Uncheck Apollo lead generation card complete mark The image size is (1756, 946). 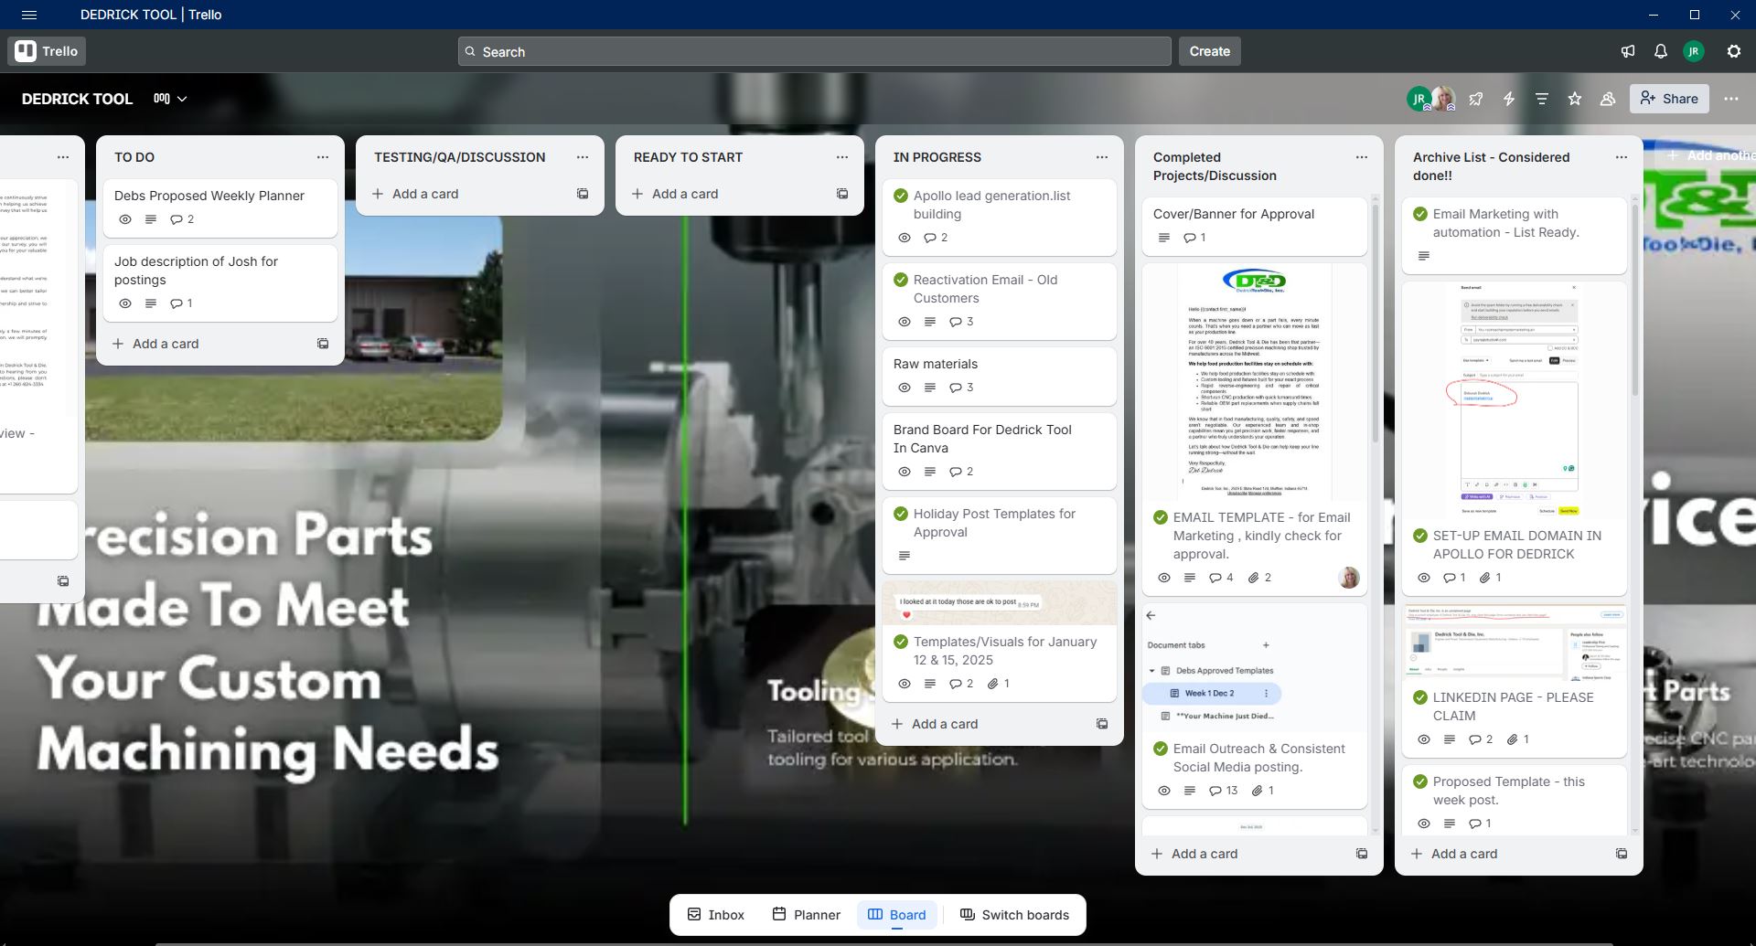[x=901, y=196]
